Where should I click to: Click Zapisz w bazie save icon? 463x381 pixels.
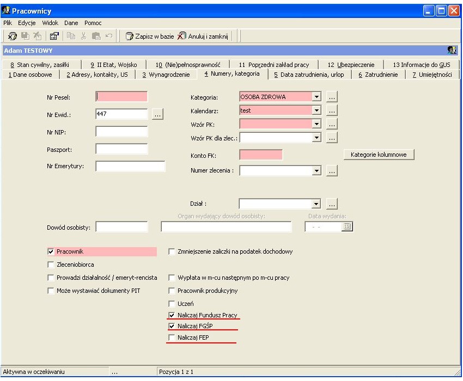129,36
